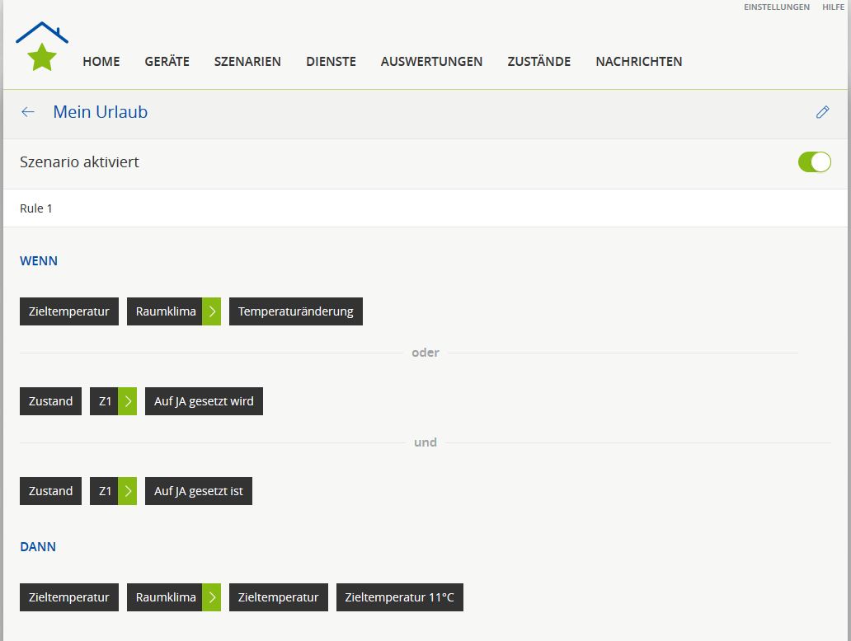Expand the Raumklima chevron in WENN section

point(212,311)
